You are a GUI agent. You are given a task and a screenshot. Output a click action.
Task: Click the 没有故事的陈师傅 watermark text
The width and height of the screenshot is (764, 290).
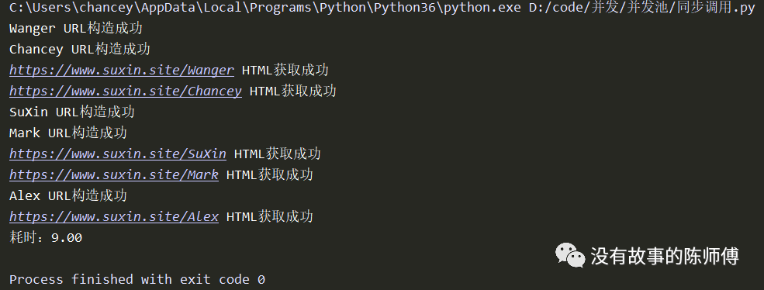(665, 256)
